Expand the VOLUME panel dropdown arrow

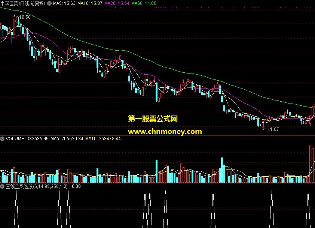pyautogui.click(x=2, y=139)
